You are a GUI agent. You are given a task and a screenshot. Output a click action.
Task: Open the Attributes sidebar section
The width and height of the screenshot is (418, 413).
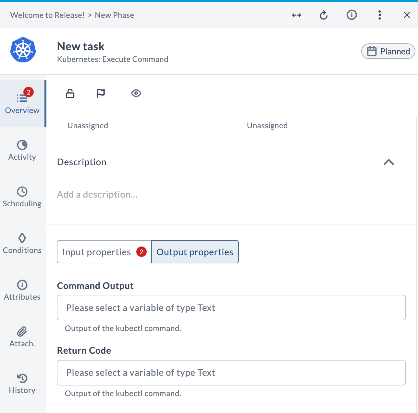pos(22,290)
